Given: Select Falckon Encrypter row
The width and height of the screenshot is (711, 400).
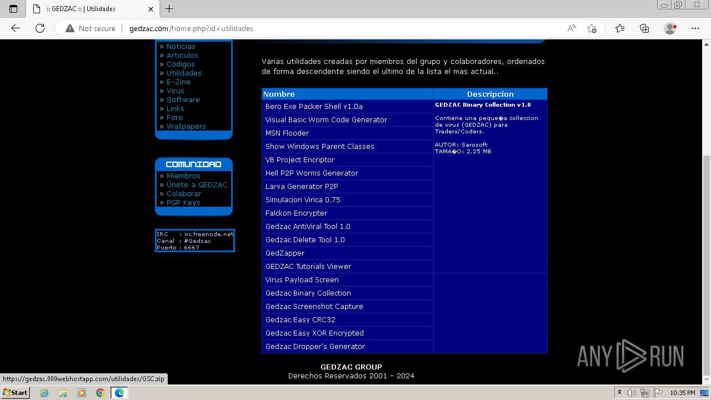Looking at the screenshot, I should [x=347, y=213].
